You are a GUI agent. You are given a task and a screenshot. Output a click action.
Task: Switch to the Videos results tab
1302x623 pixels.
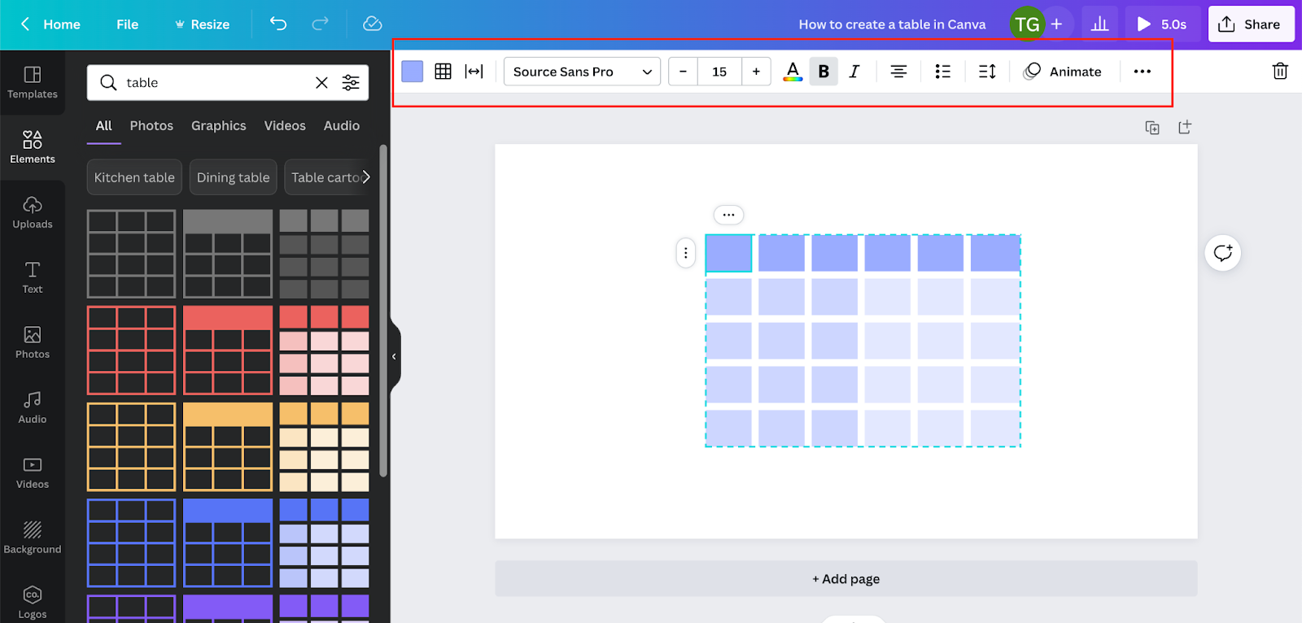(285, 126)
